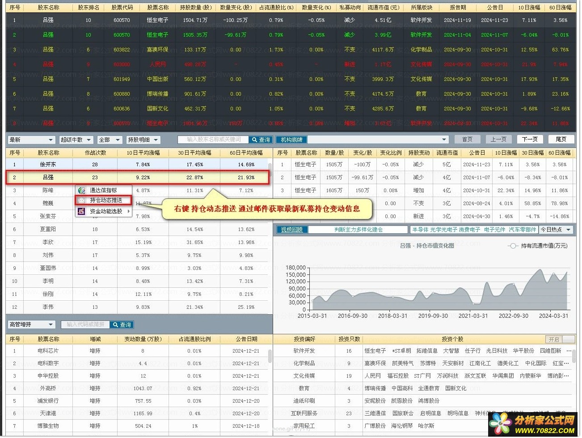This screenshot has width=582, height=438.
Task: Click 浦发银行 in the 高管增持 table
Action: click(48, 401)
